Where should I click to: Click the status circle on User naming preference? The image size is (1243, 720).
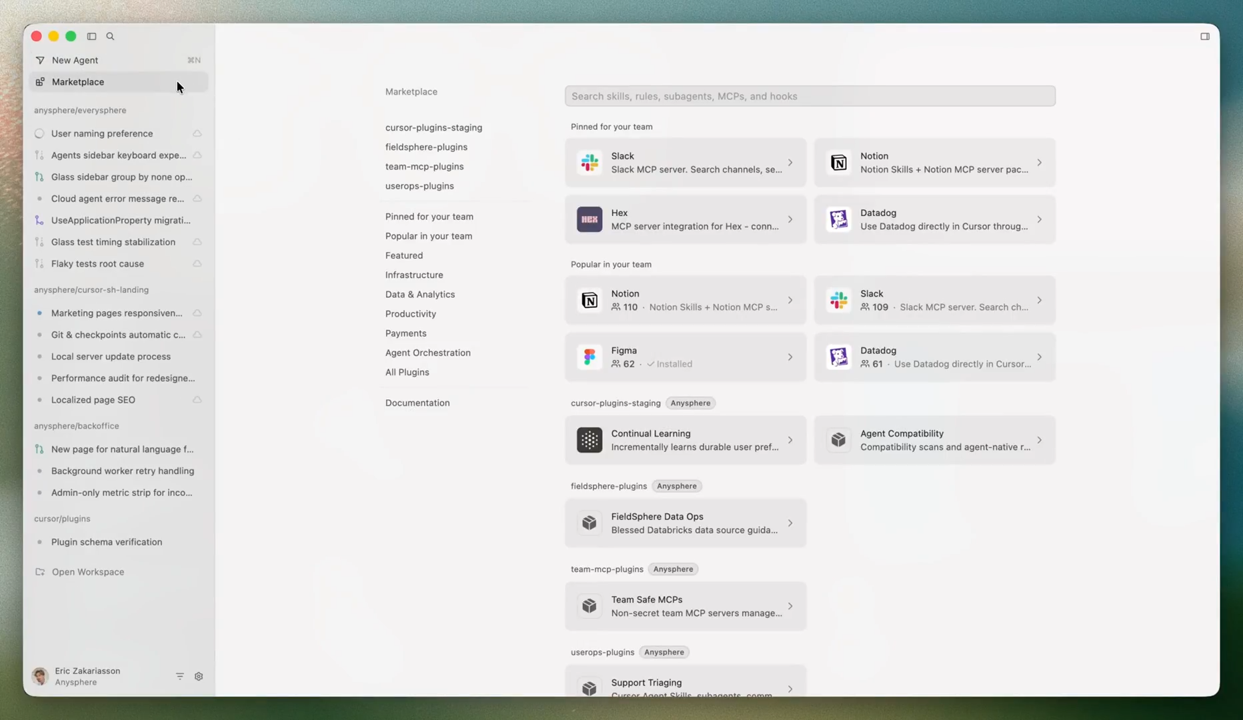click(39, 133)
